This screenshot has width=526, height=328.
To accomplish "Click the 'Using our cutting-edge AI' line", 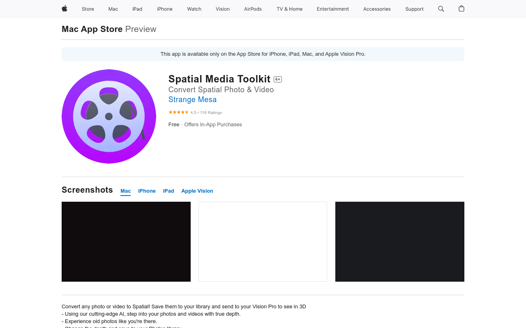I will pyautogui.click(x=151, y=314).
